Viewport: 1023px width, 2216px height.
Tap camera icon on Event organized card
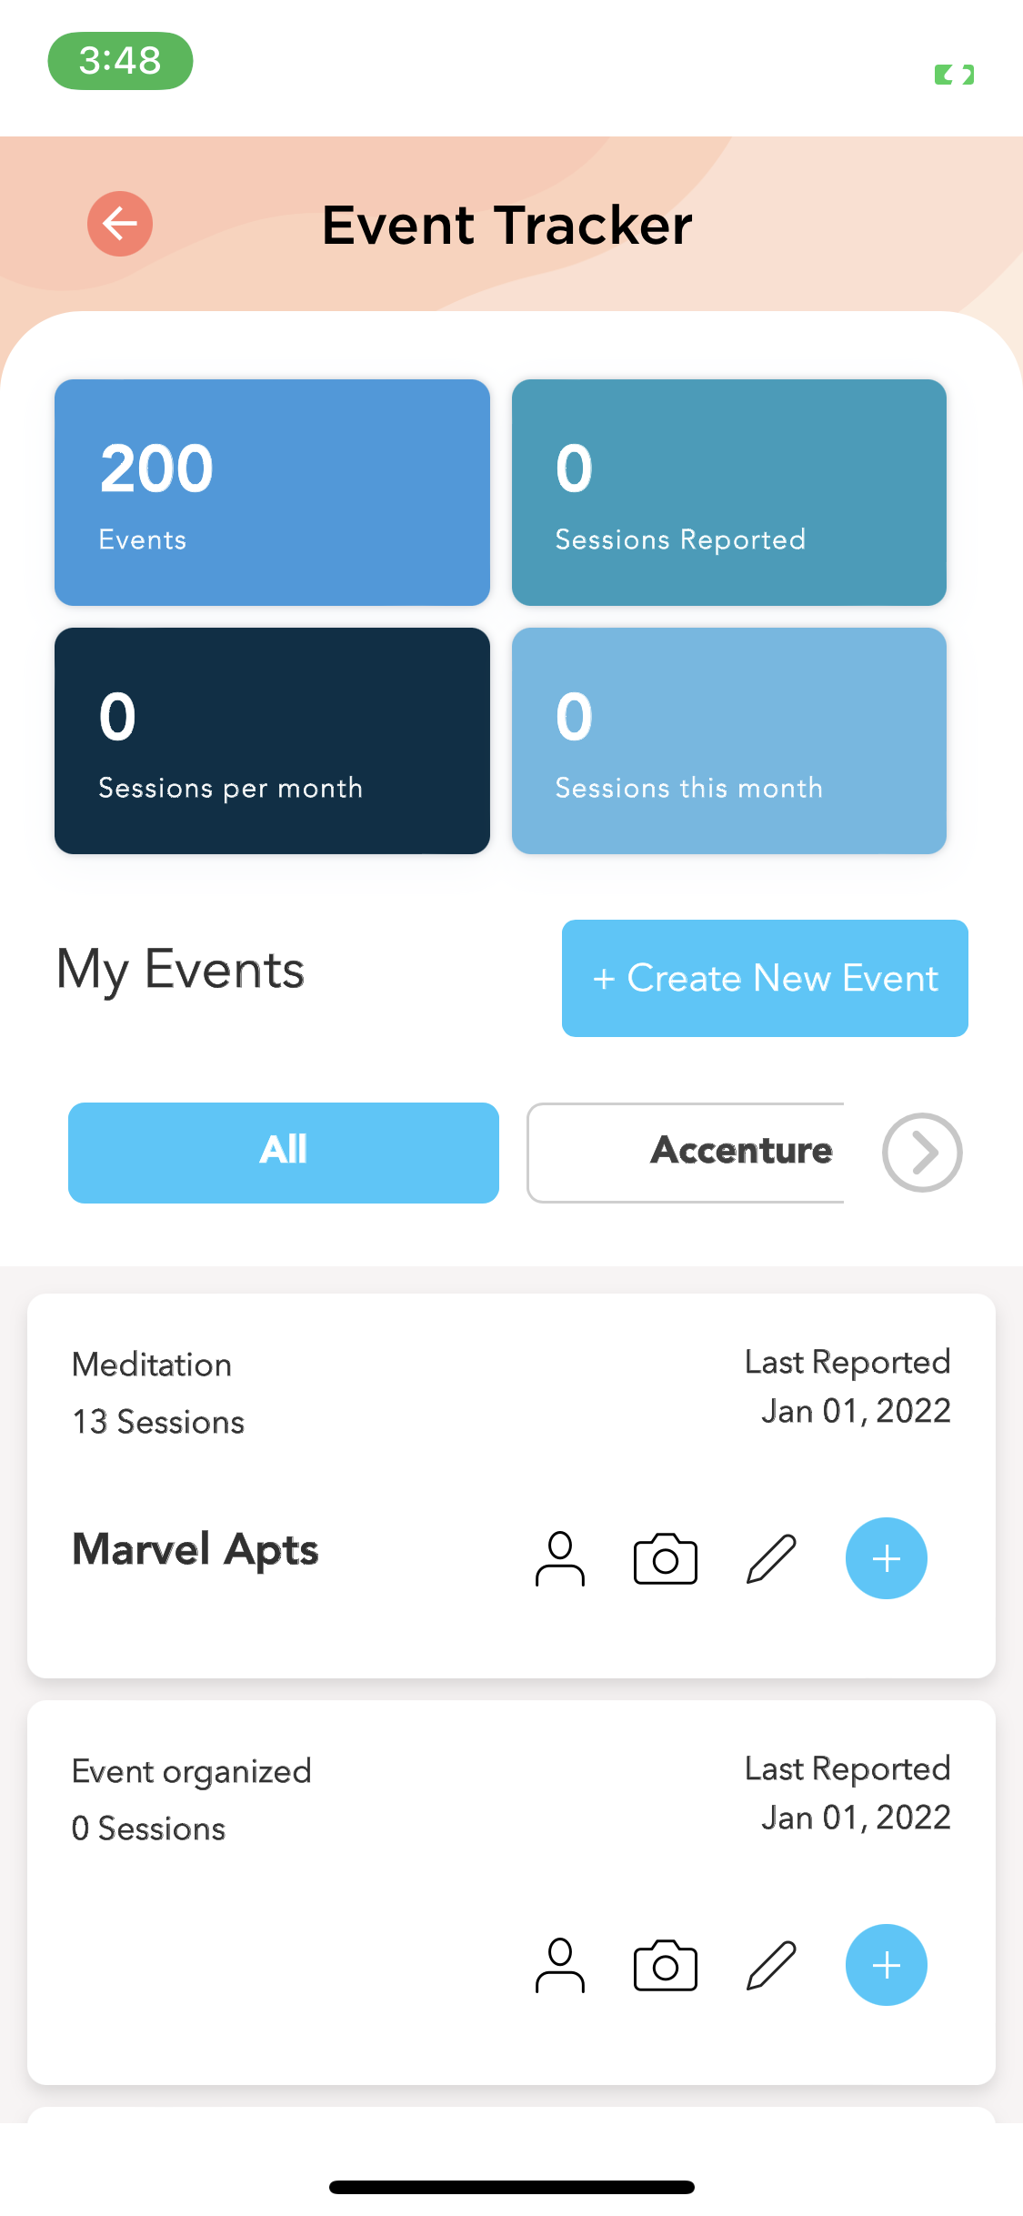click(x=666, y=1966)
